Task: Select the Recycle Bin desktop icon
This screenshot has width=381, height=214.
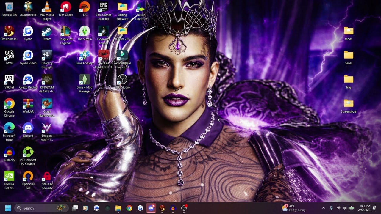Action: pos(9,9)
